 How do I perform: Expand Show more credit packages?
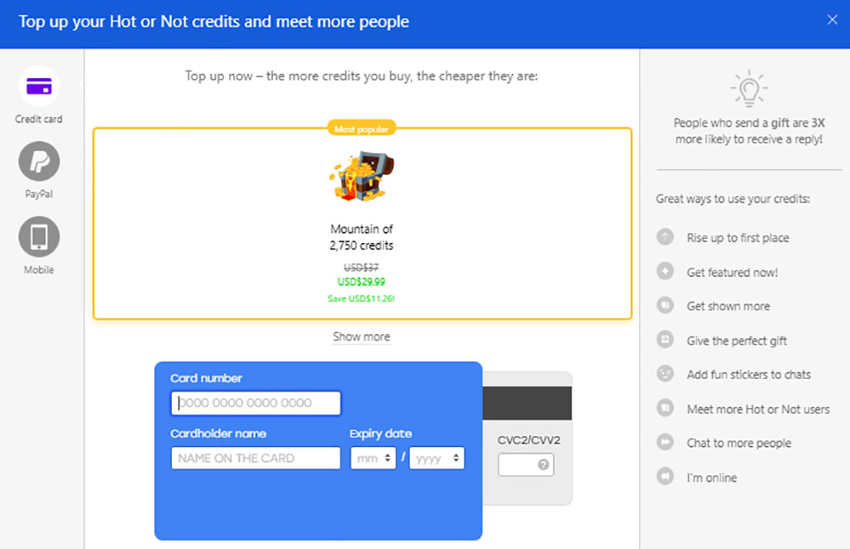361,336
